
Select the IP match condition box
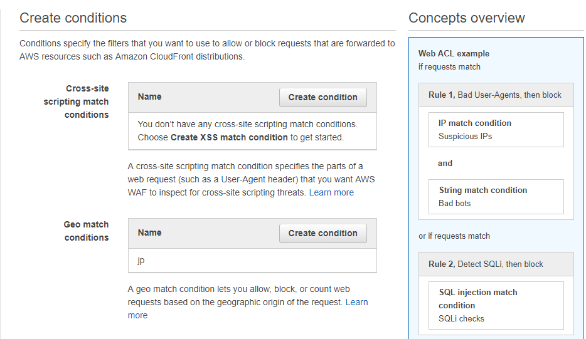(x=496, y=130)
